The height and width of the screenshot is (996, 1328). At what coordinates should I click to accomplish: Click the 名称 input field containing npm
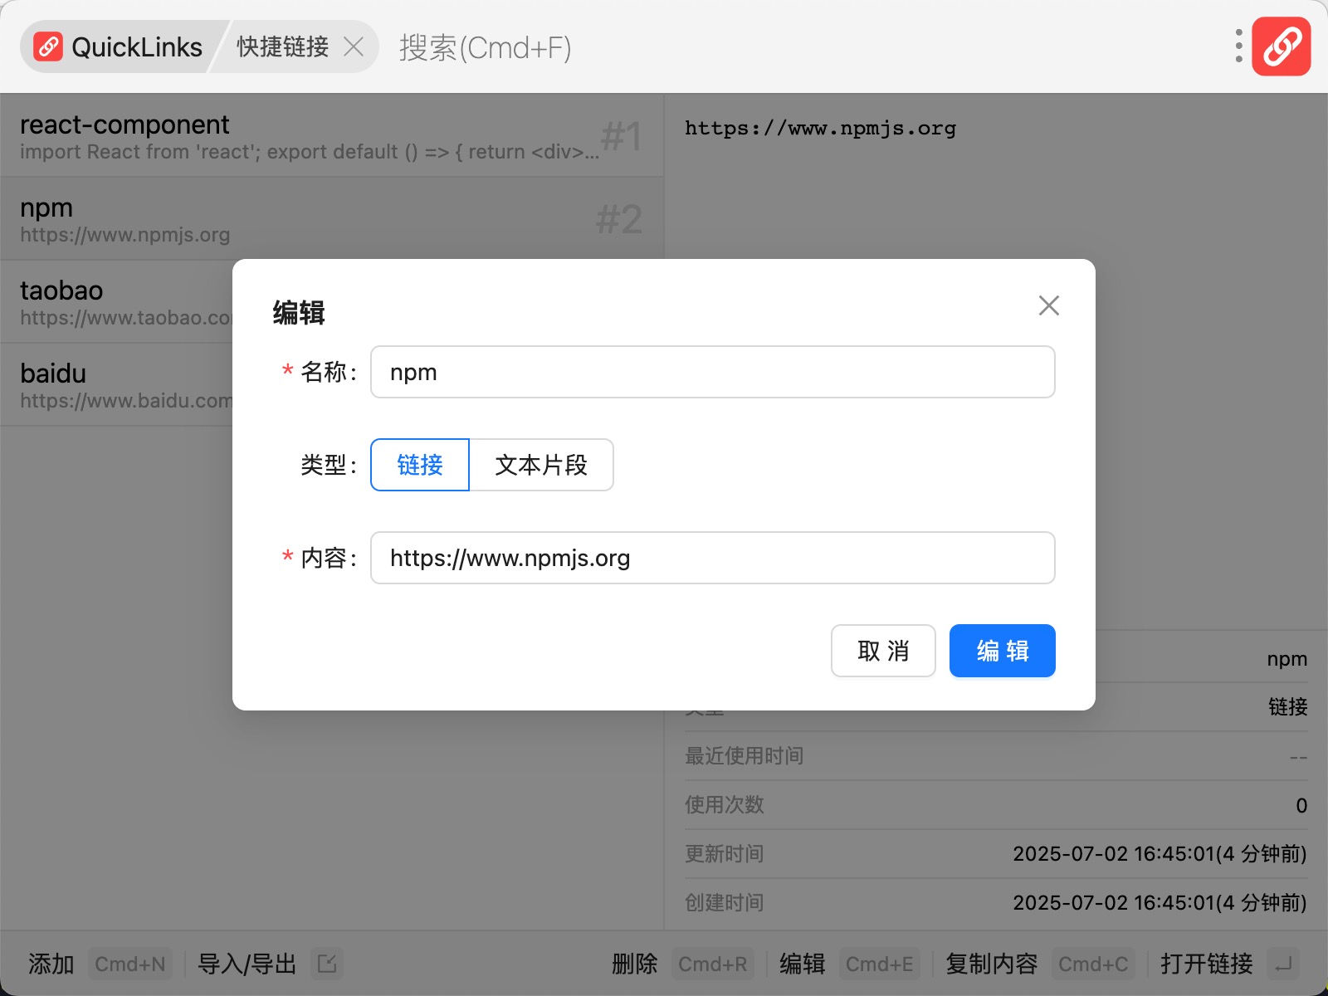pyautogui.click(x=713, y=372)
